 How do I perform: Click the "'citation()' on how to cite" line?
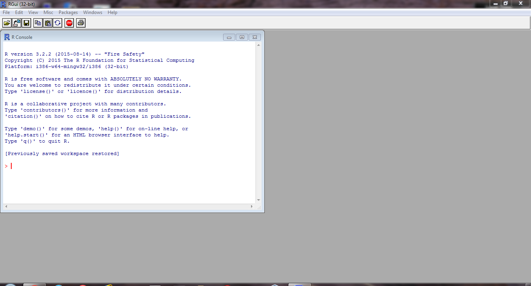coord(98,116)
